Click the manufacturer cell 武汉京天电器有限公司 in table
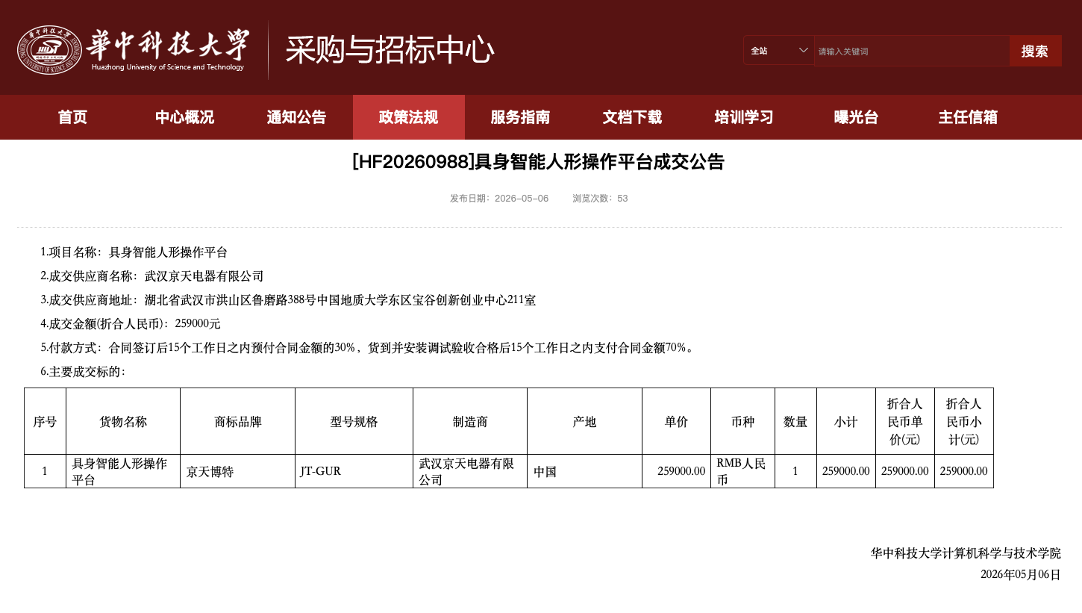Image resolution: width=1082 pixels, height=613 pixels. coord(470,471)
